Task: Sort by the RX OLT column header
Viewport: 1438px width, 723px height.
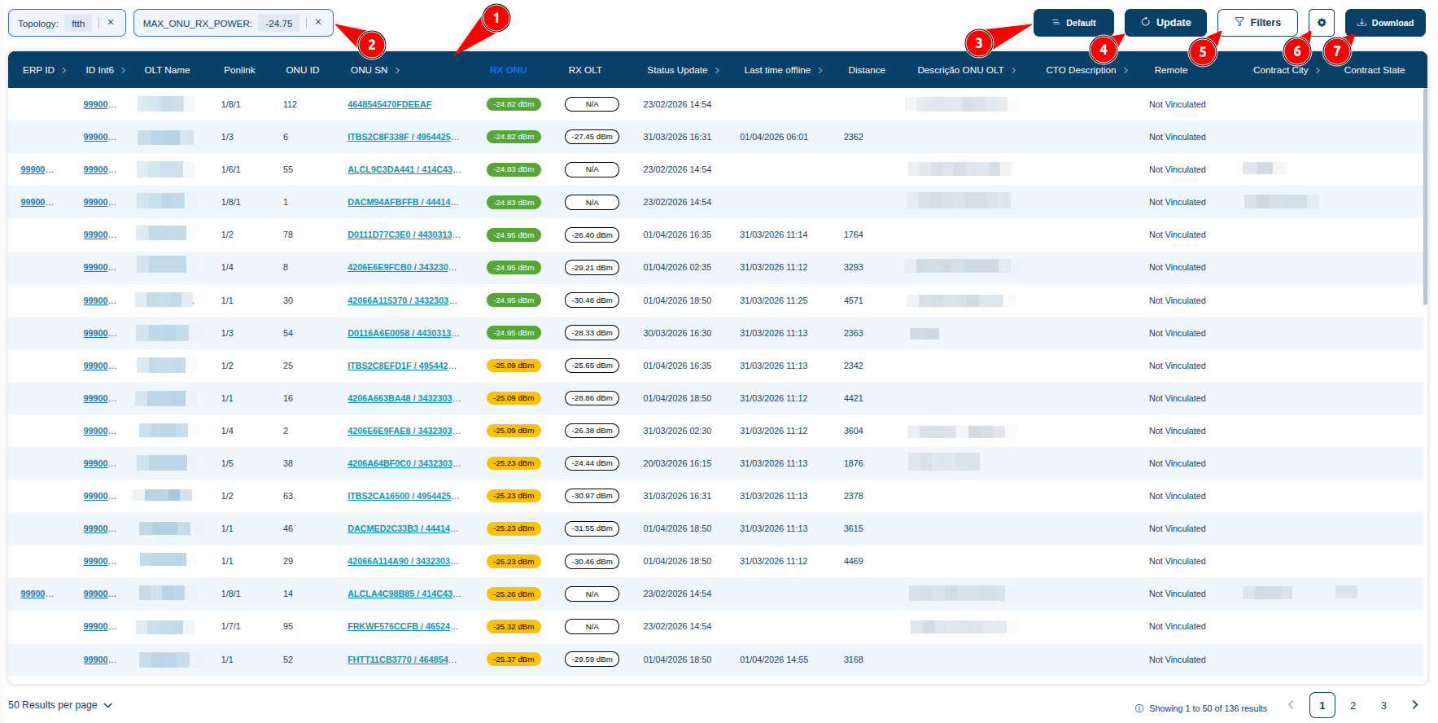Action: (585, 71)
